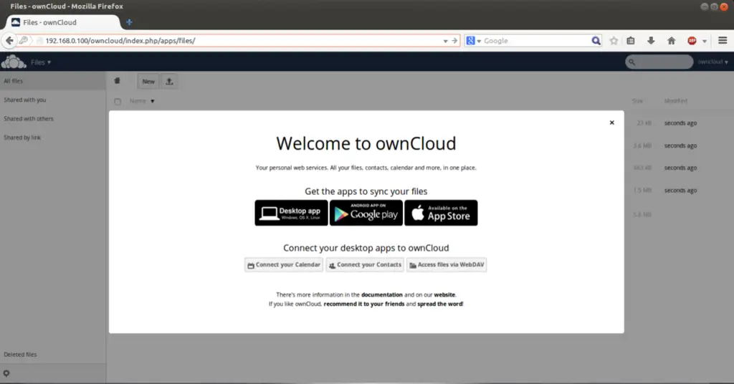Click Access files via WebDAV button
Image resolution: width=734 pixels, height=384 pixels.
coord(447,265)
